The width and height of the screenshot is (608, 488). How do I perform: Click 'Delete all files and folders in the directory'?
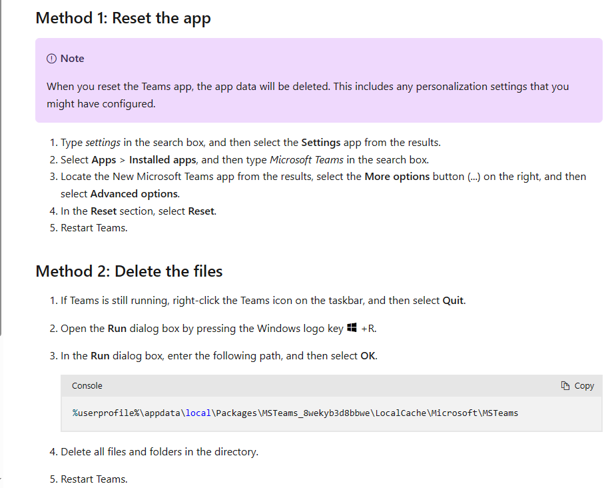[x=159, y=452]
